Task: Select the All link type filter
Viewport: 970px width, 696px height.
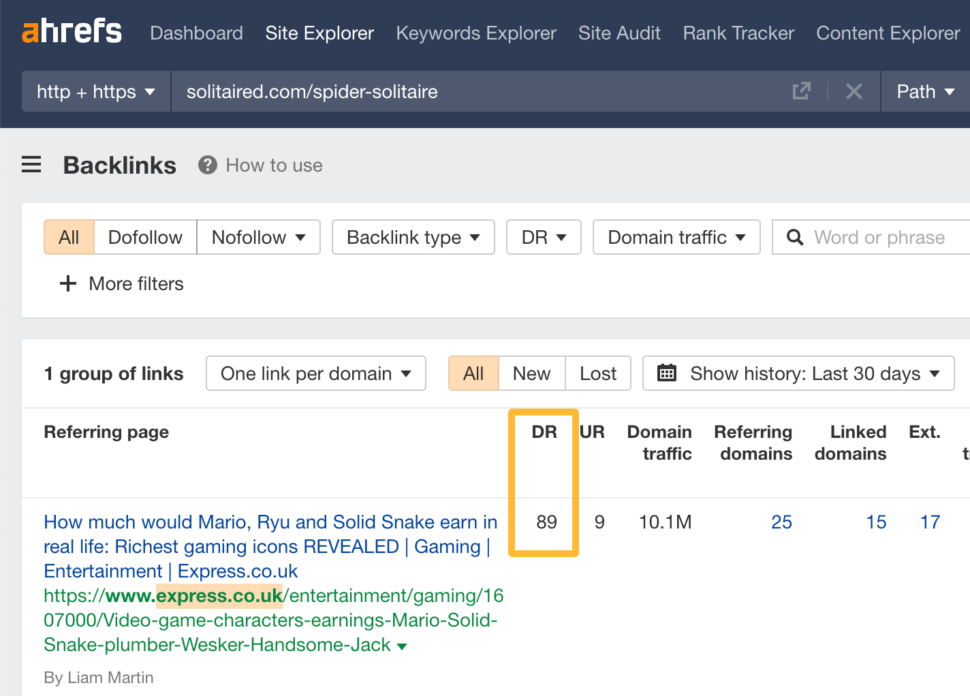Action: pyautogui.click(x=69, y=237)
